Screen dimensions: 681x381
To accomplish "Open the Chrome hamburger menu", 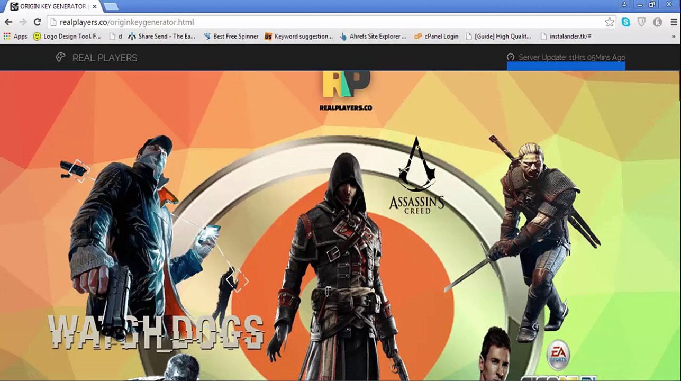I will click(x=674, y=22).
